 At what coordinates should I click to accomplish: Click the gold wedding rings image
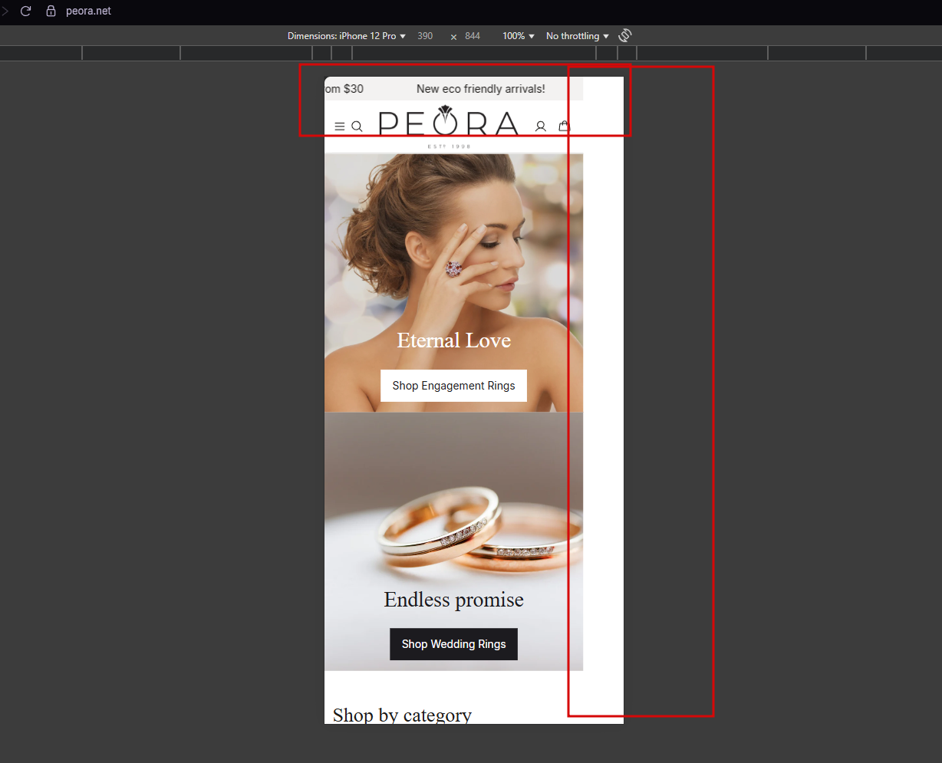(454, 541)
